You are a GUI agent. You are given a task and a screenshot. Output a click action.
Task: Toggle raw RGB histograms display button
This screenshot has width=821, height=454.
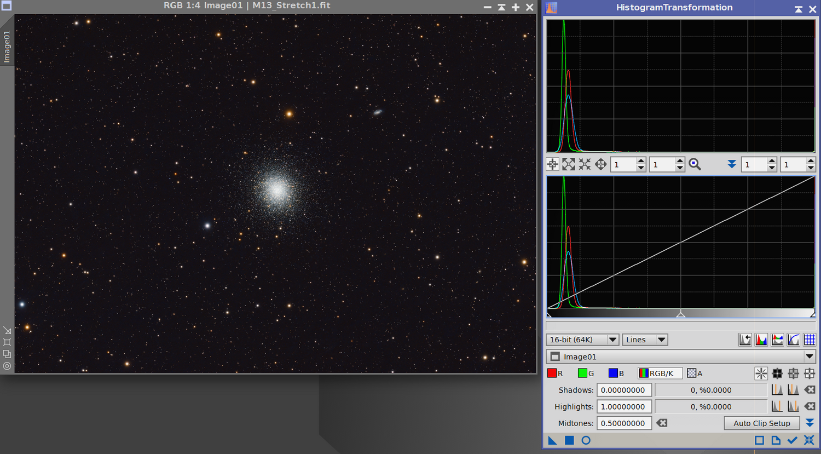(761, 340)
